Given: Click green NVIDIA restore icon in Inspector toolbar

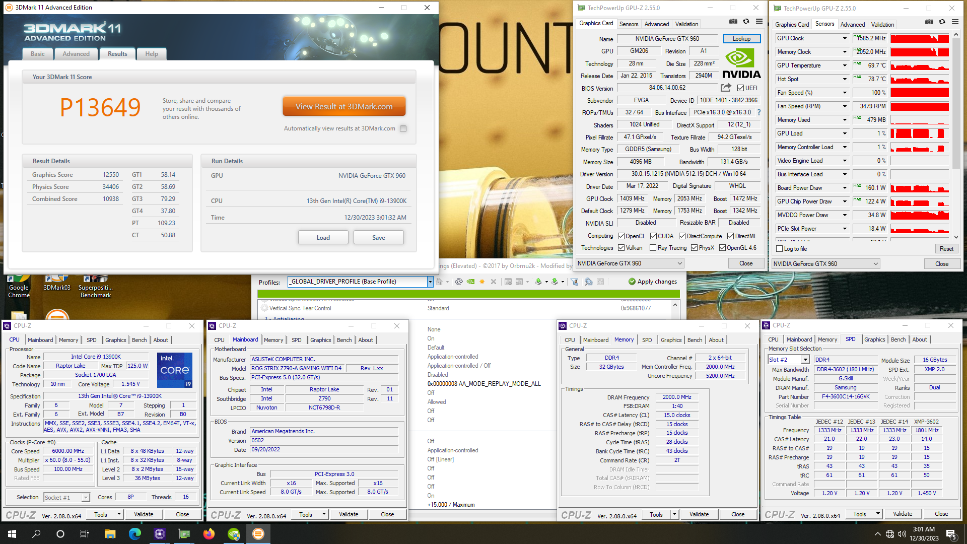Looking at the screenshot, I should (470, 282).
